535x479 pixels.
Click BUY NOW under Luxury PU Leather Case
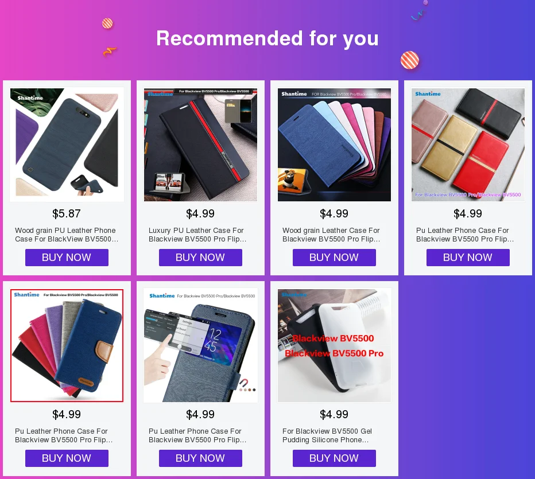pos(201,258)
